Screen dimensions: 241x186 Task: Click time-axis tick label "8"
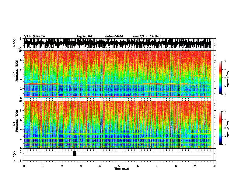coord(176,166)
